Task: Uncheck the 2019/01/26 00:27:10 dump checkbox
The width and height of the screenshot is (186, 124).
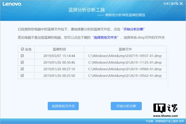Action: pyautogui.click(x=22, y=69)
